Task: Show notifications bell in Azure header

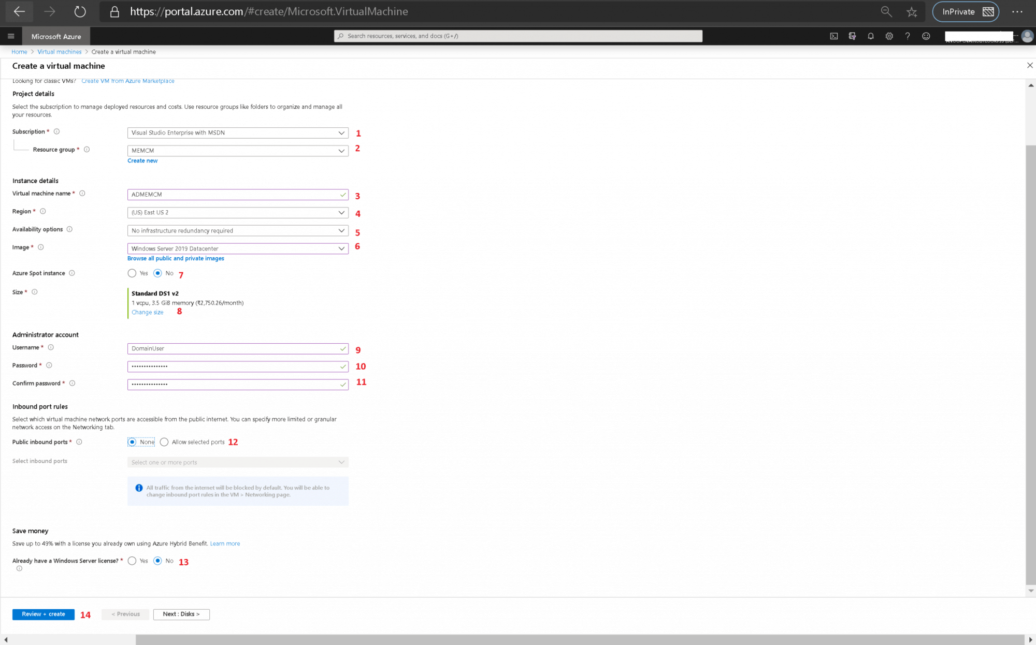Action: [871, 36]
